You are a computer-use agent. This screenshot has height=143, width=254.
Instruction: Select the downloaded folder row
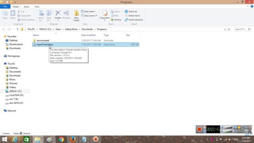point(86,41)
